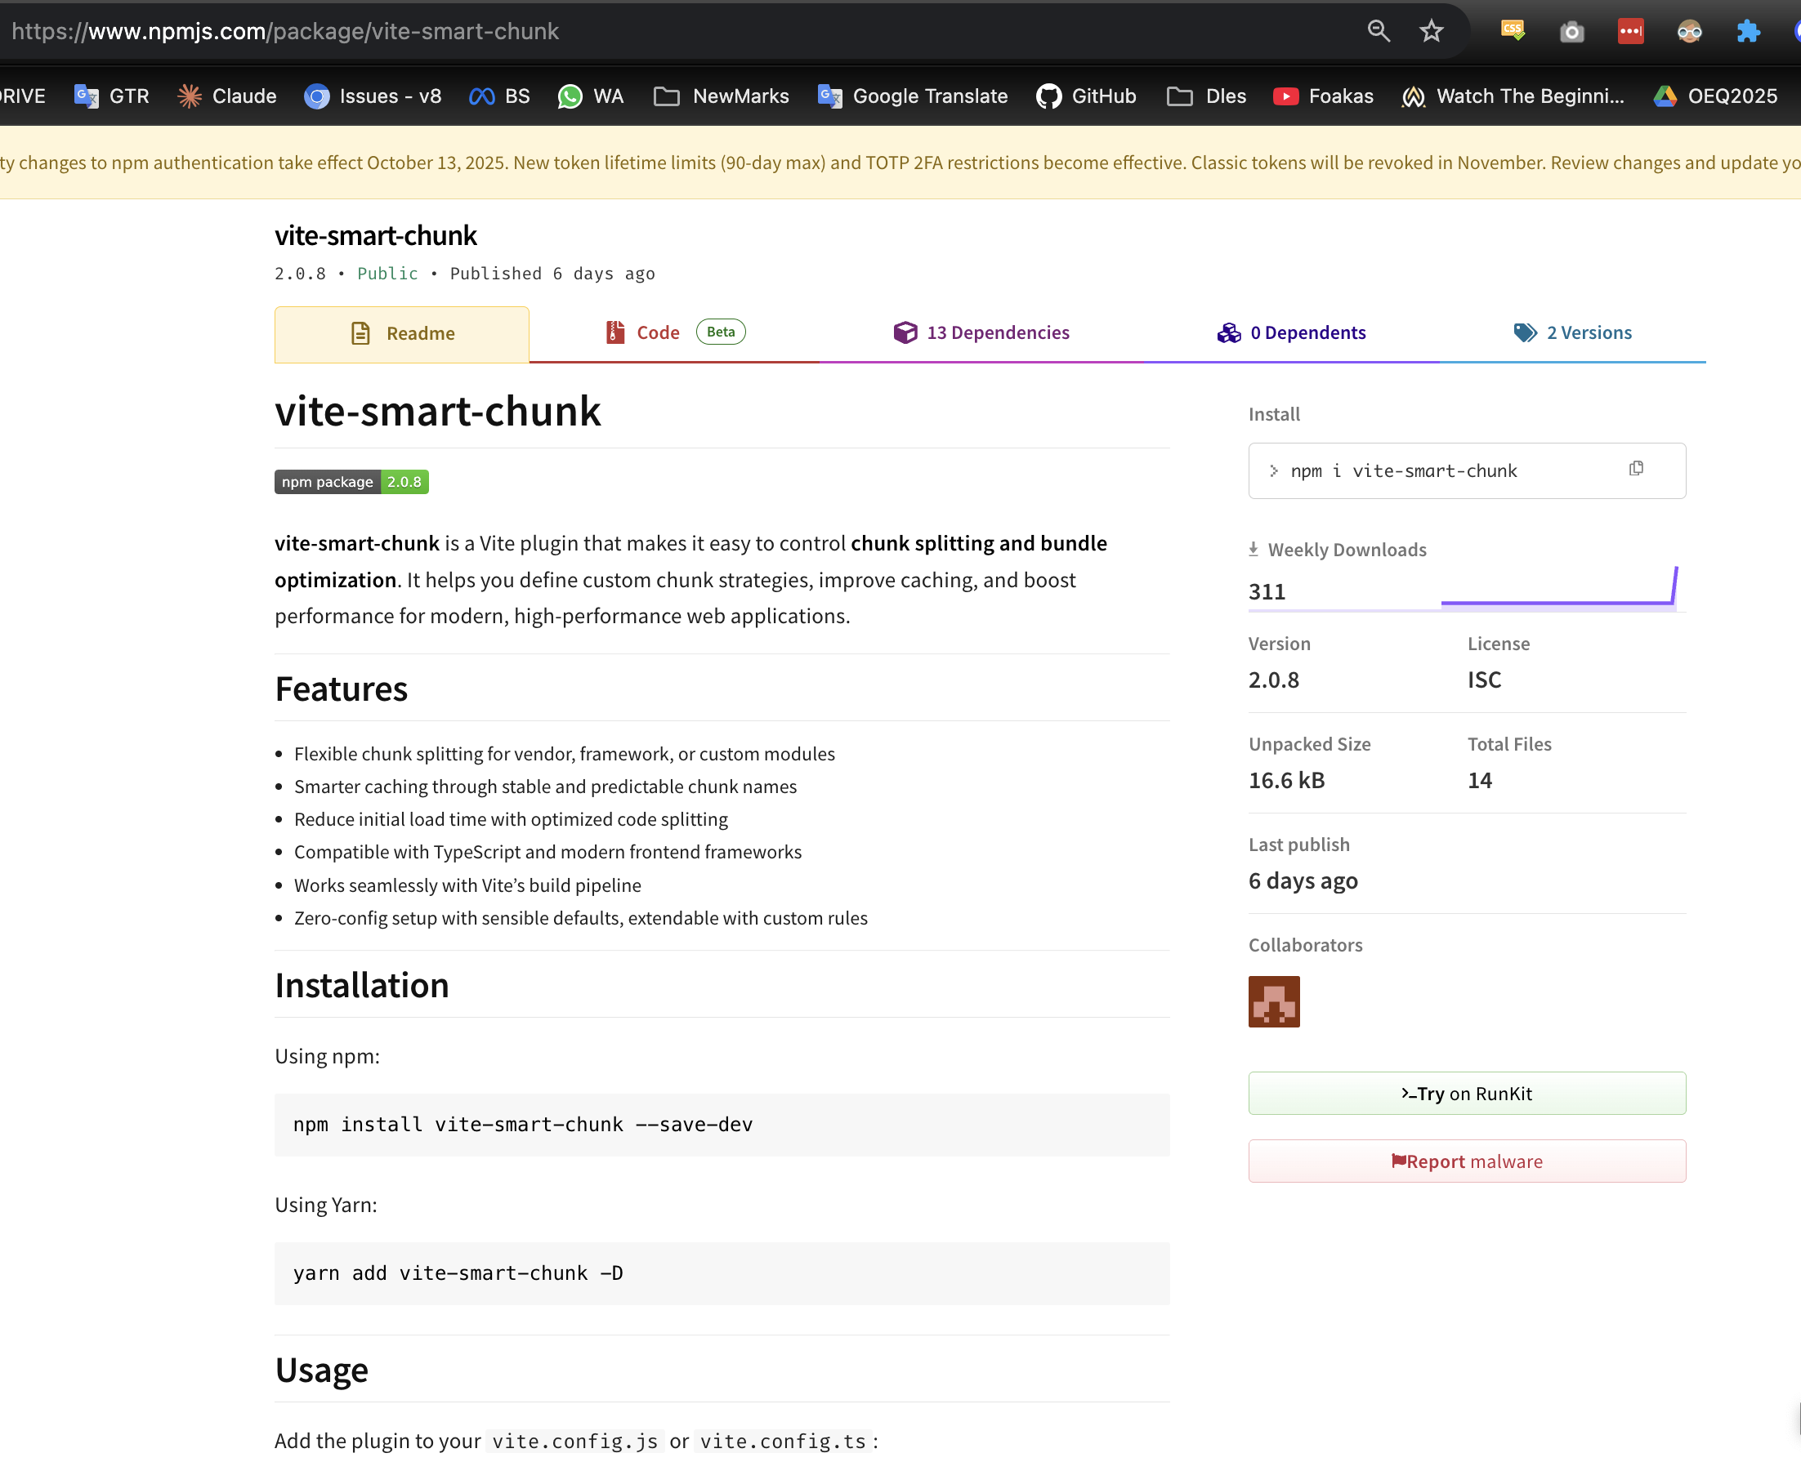Screen dimensions: 1801x1462
Task: Click the Try on RunKit button
Action: click(x=1466, y=1093)
